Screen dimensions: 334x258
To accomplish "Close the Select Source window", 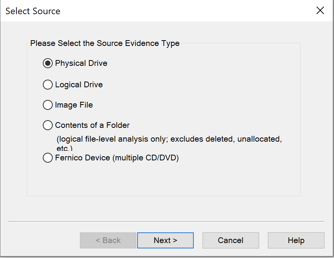I will pyautogui.click(x=320, y=10).
